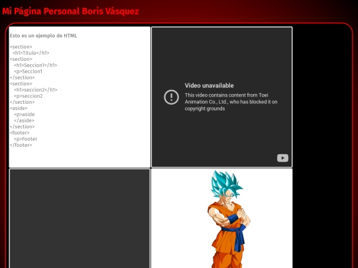The image size is (358, 268).
Task: Click the <footer> opening tag line
Action: tap(20, 133)
